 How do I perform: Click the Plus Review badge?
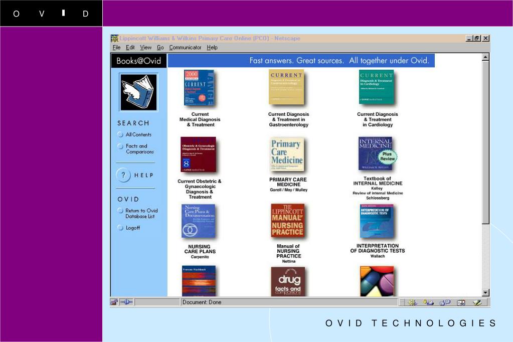[387, 156]
